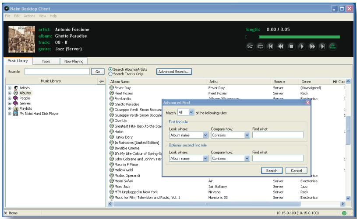357x219 pixels.
Task: Click the My Naim Hard Disk Player icon
Action: [x=16, y=114]
